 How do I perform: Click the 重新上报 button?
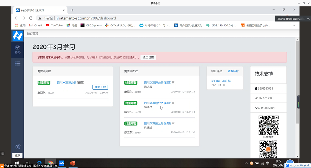pyautogui.click(x=100, y=87)
